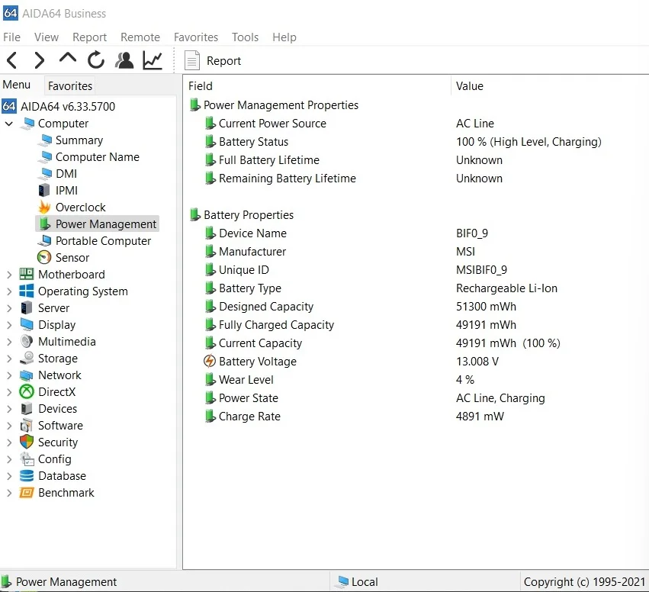This screenshot has width=649, height=592.
Task: Open the Remote menu
Action: click(140, 37)
